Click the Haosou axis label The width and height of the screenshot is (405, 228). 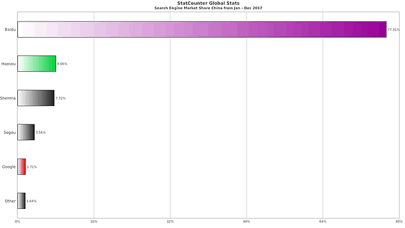pos(8,64)
